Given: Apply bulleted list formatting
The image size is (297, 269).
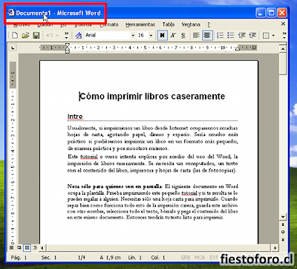Looking at the screenshot, I should pyautogui.click(x=231, y=36).
